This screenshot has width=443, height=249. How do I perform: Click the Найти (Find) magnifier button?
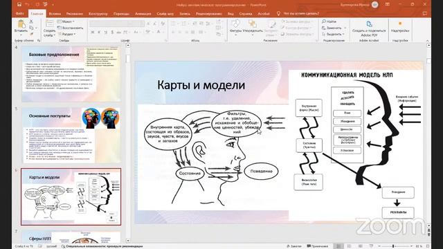pos(329,21)
